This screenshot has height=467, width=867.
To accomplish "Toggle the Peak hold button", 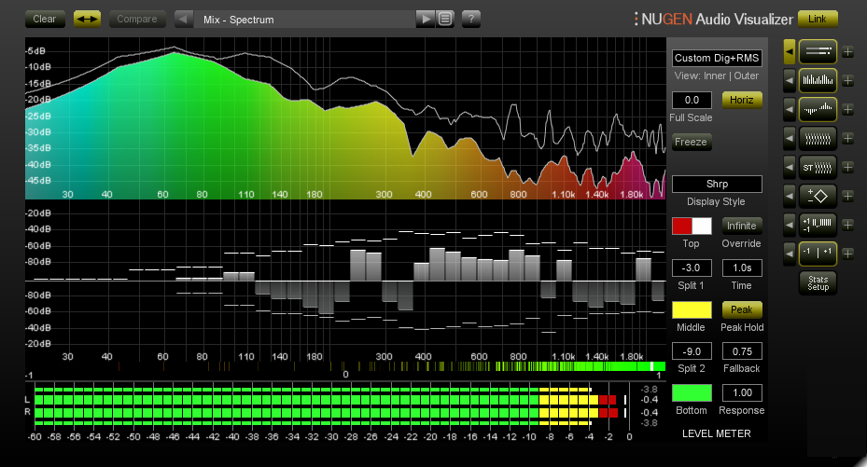I will click(x=742, y=309).
